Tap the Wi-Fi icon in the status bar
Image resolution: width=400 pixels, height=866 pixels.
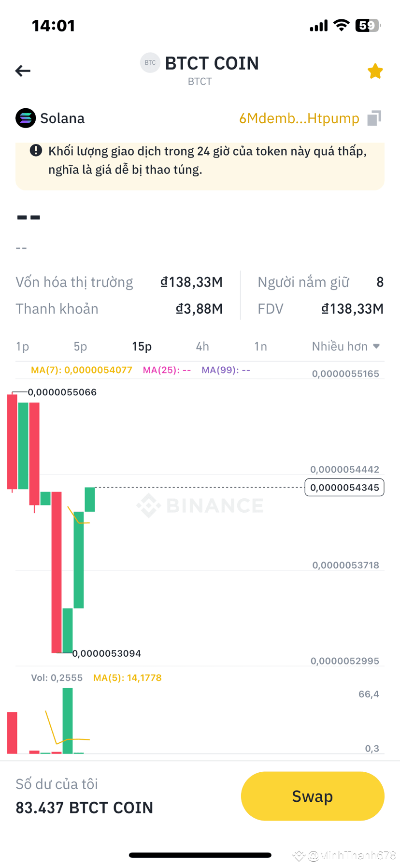click(x=342, y=26)
